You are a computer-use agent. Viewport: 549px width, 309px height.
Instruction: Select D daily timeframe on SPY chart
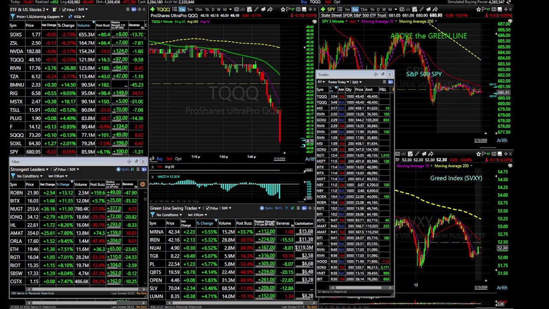coord(378,9)
